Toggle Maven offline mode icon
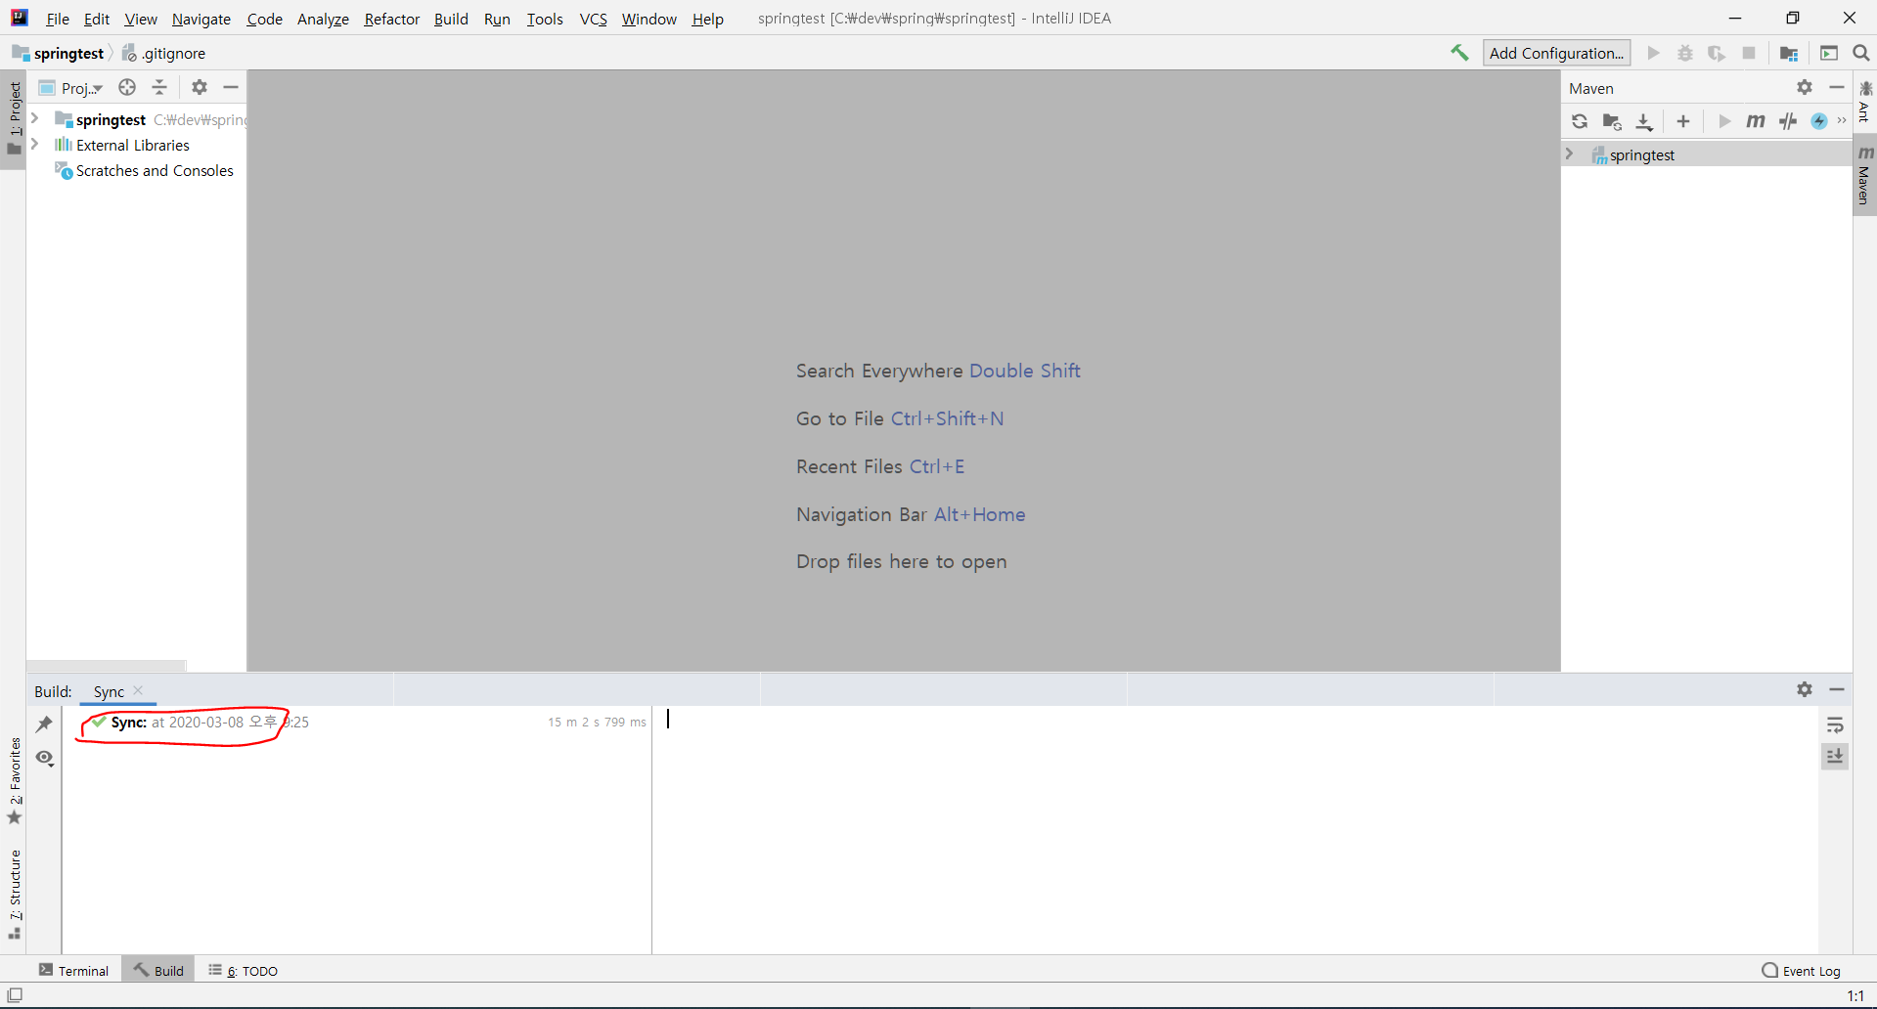Screen dimensions: 1877x1009 tap(1788, 121)
